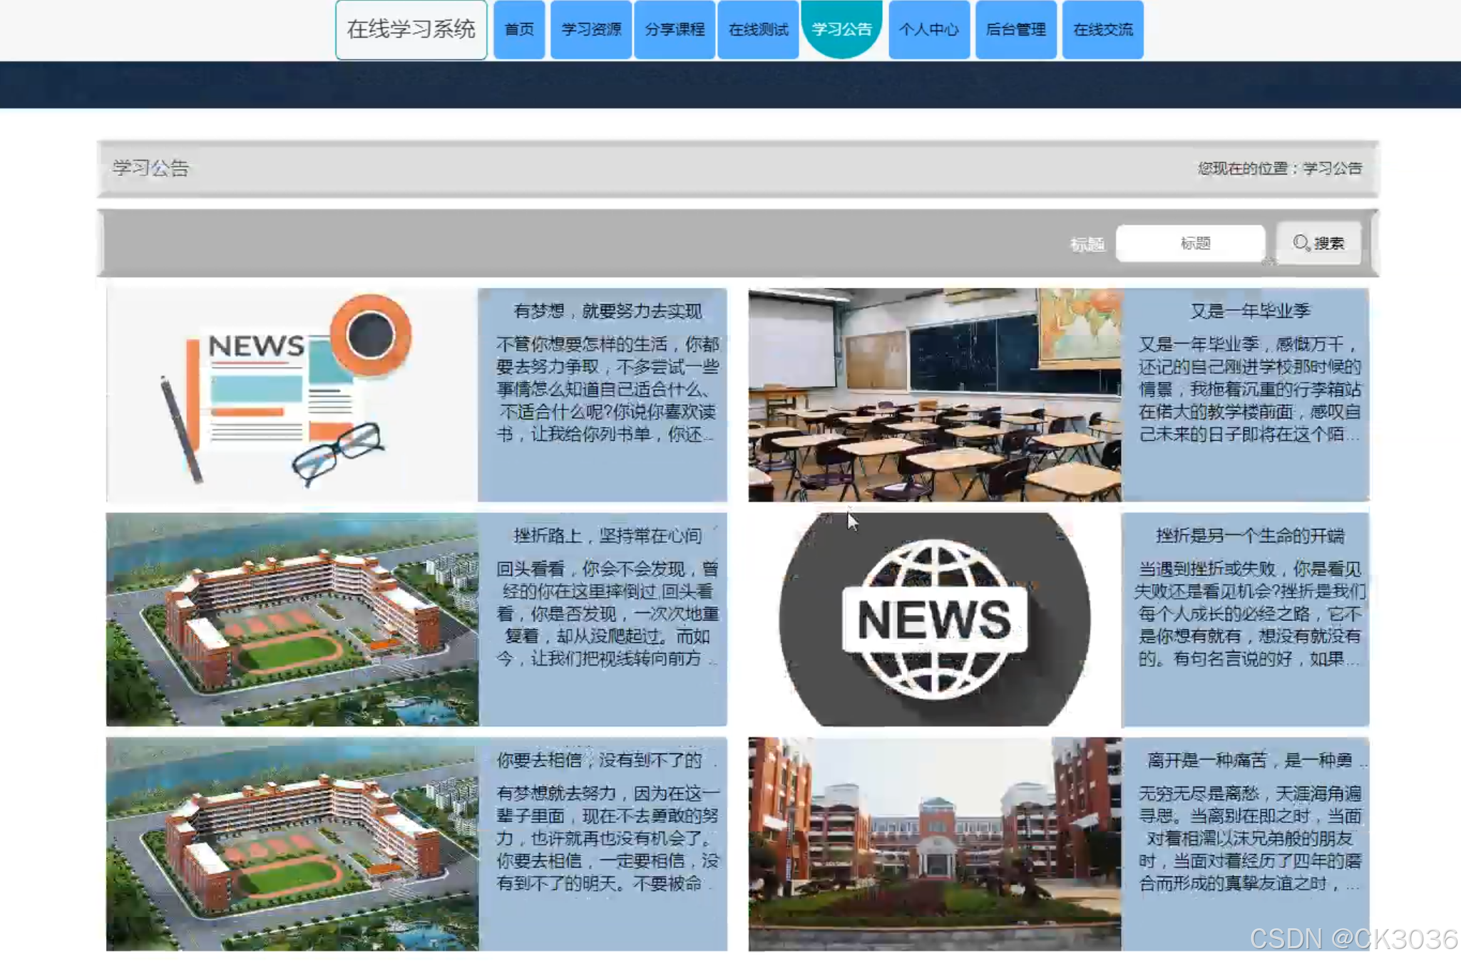The height and width of the screenshot is (964, 1461).
Task: Open the school gate photo thumbnail
Action: [x=934, y=843]
